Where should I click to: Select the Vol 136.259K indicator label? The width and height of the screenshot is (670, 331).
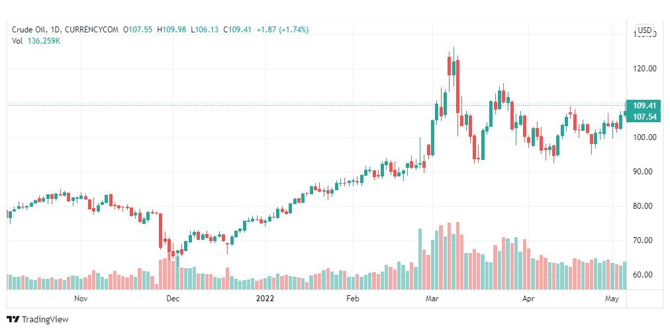(x=36, y=41)
